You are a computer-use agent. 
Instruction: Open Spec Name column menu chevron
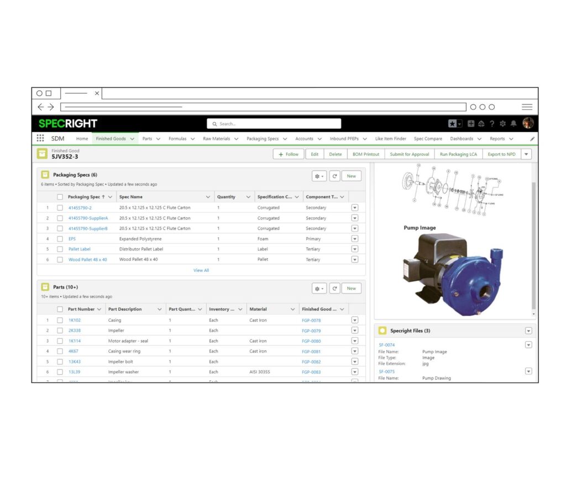coord(208,197)
